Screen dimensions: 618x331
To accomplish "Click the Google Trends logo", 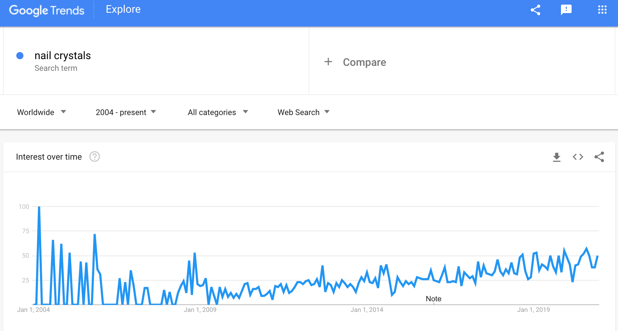I will (x=47, y=10).
